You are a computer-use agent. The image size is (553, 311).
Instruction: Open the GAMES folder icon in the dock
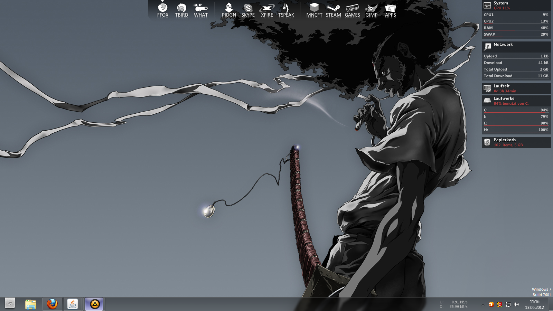352,10
